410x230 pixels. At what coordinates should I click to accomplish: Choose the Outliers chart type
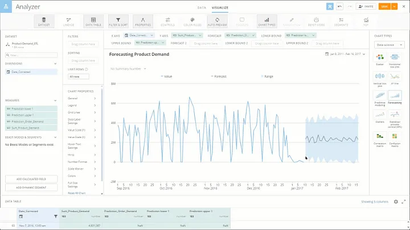(380, 117)
